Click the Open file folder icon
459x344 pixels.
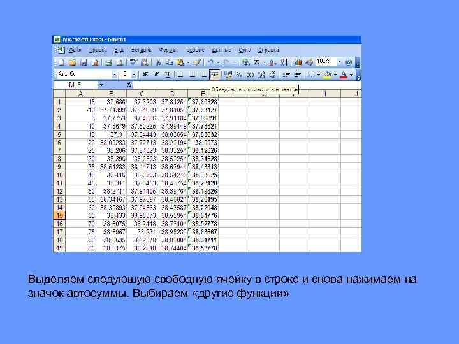(73, 62)
